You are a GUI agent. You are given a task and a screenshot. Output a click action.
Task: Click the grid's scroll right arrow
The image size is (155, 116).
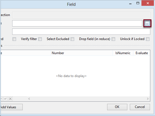point(148,99)
